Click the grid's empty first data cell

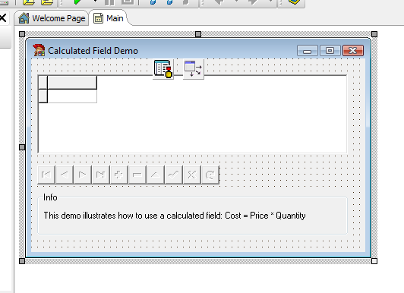pyautogui.click(x=72, y=96)
